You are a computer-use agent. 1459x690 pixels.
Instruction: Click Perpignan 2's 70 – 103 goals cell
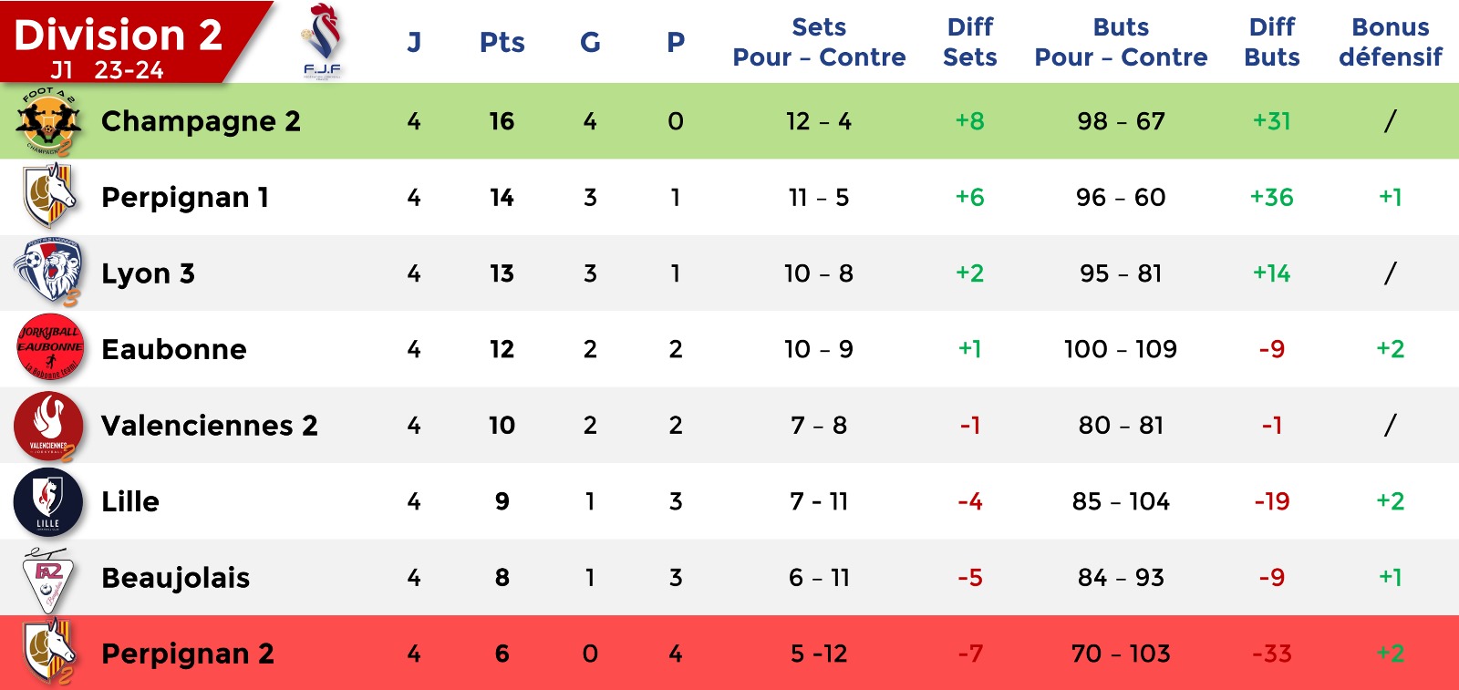1121,654
